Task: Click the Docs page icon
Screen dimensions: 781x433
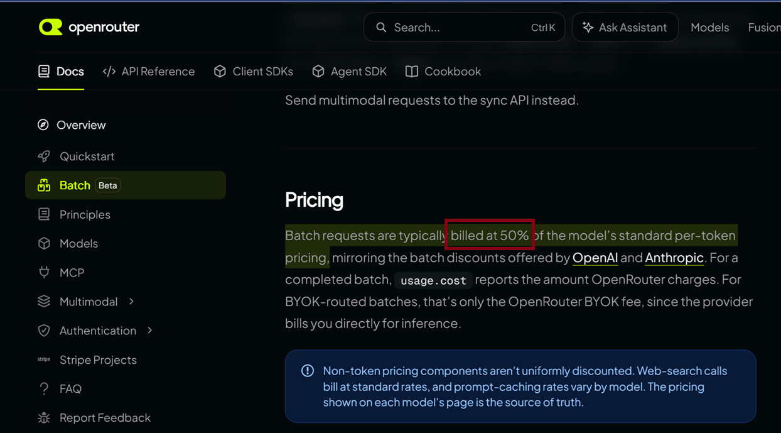Action: [x=44, y=72]
